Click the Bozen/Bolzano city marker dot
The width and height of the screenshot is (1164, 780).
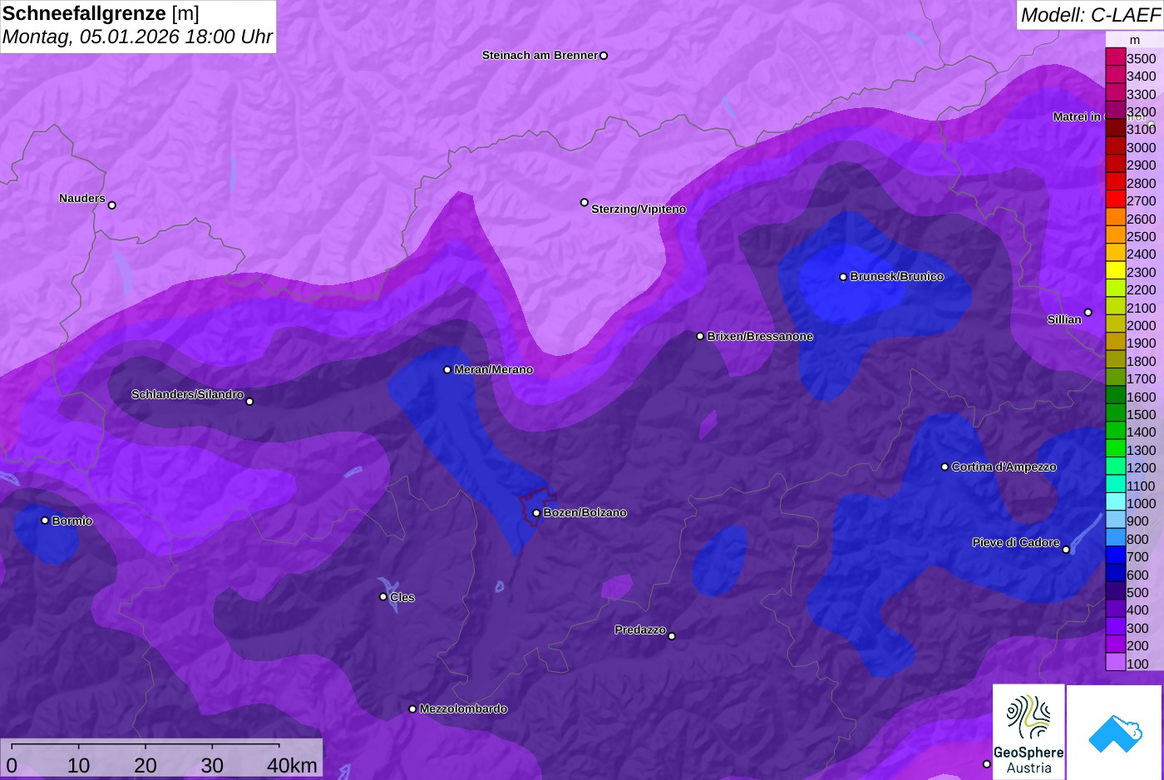[536, 513]
